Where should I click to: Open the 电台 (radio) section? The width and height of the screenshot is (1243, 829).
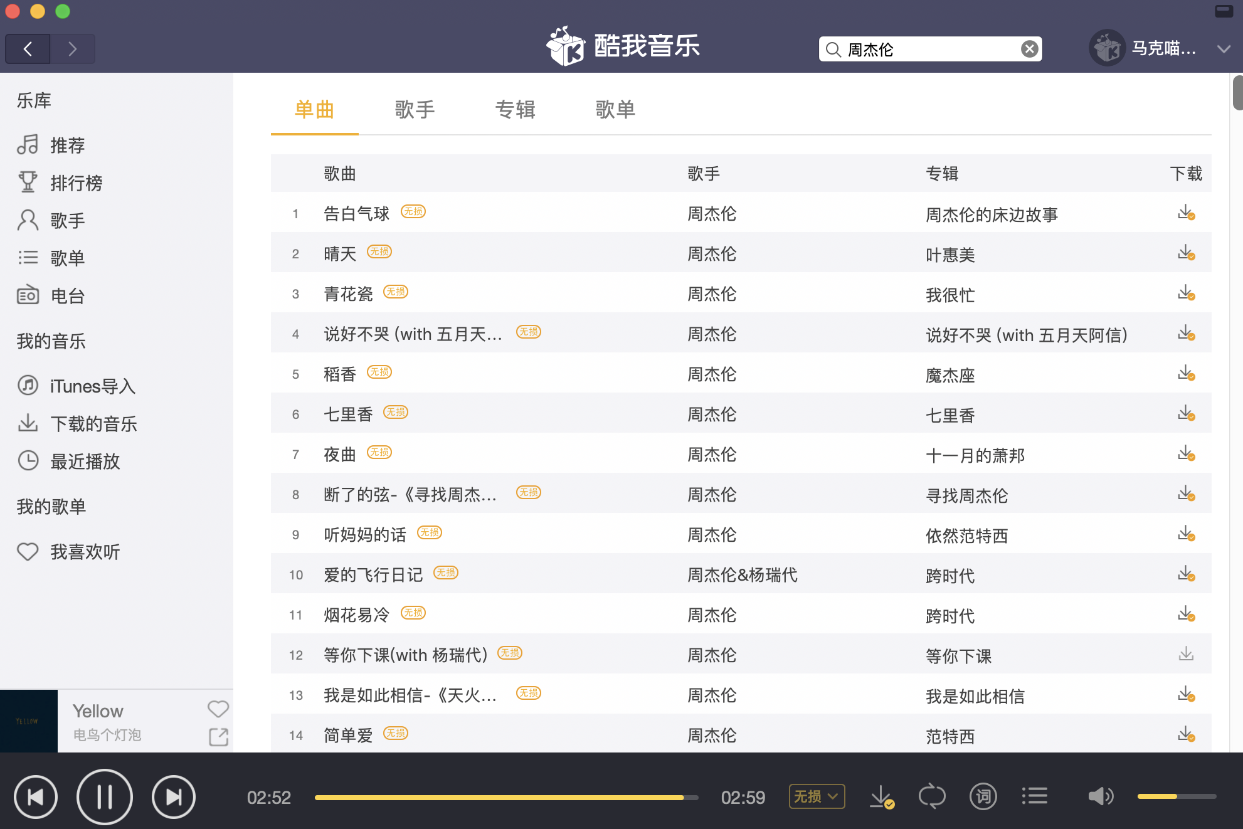[67, 295]
